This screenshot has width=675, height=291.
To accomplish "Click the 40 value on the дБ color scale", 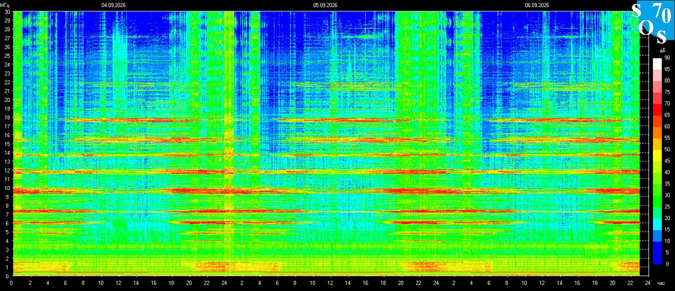I will (667, 172).
